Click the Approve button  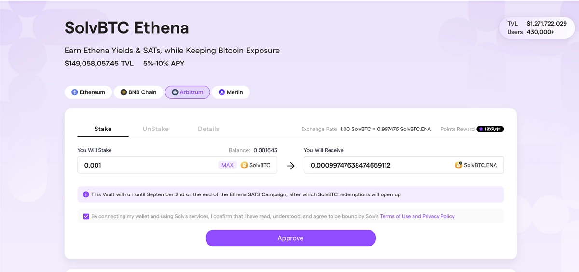click(290, 238)
